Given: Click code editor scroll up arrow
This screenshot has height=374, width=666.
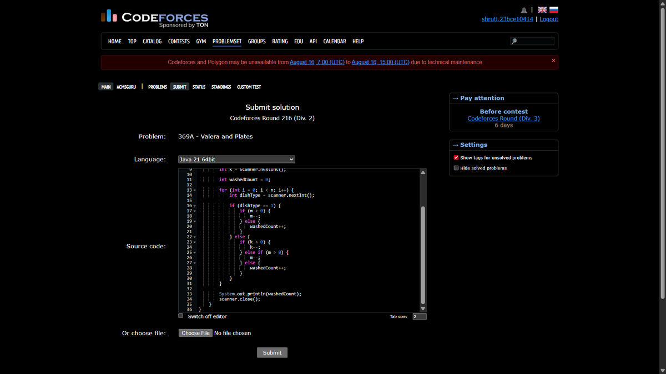Looking at the screenshot, I should click(x=423, y=172).
